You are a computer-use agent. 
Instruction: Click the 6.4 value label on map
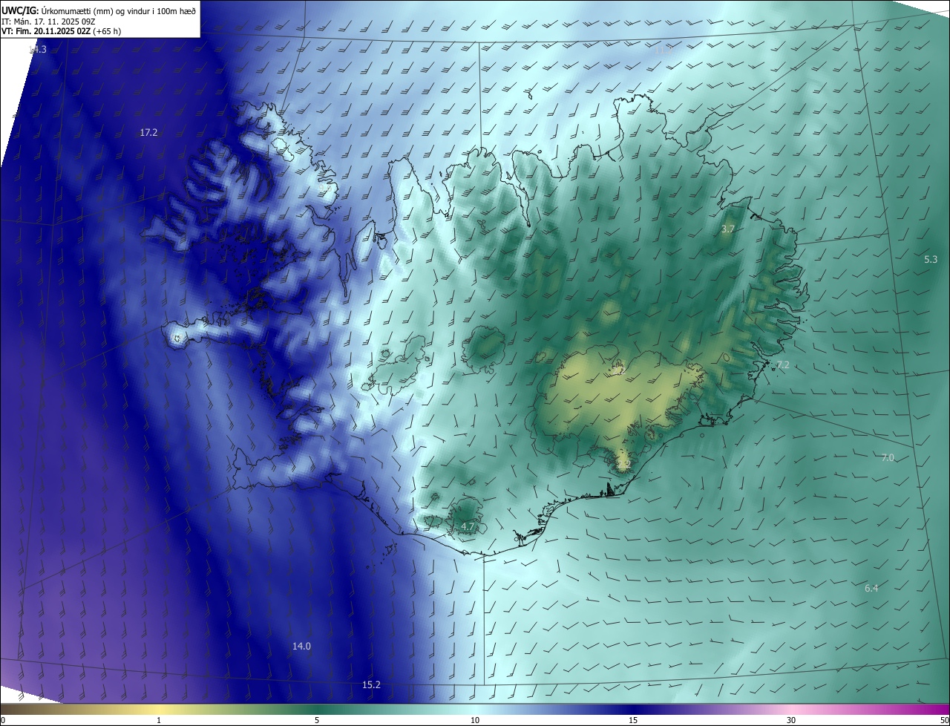(x=871, y=588)
